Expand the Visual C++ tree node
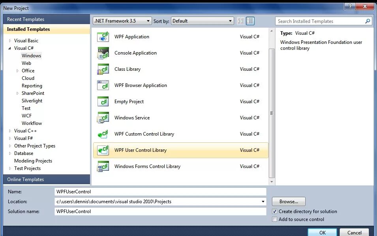 [x=10, y=131]
